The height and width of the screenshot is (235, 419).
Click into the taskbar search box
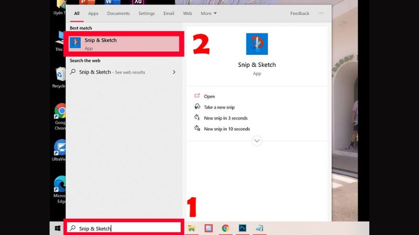click(124, 228)
